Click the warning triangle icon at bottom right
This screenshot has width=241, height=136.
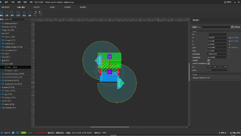point(231,133)
